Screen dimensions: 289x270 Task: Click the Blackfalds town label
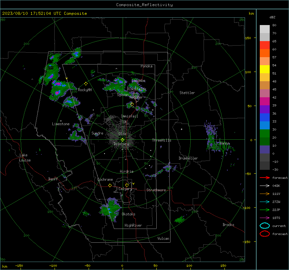pos(136,89)
